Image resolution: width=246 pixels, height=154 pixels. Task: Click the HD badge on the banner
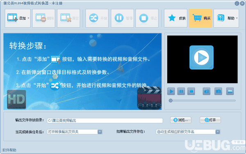click(x=16, y=100)
